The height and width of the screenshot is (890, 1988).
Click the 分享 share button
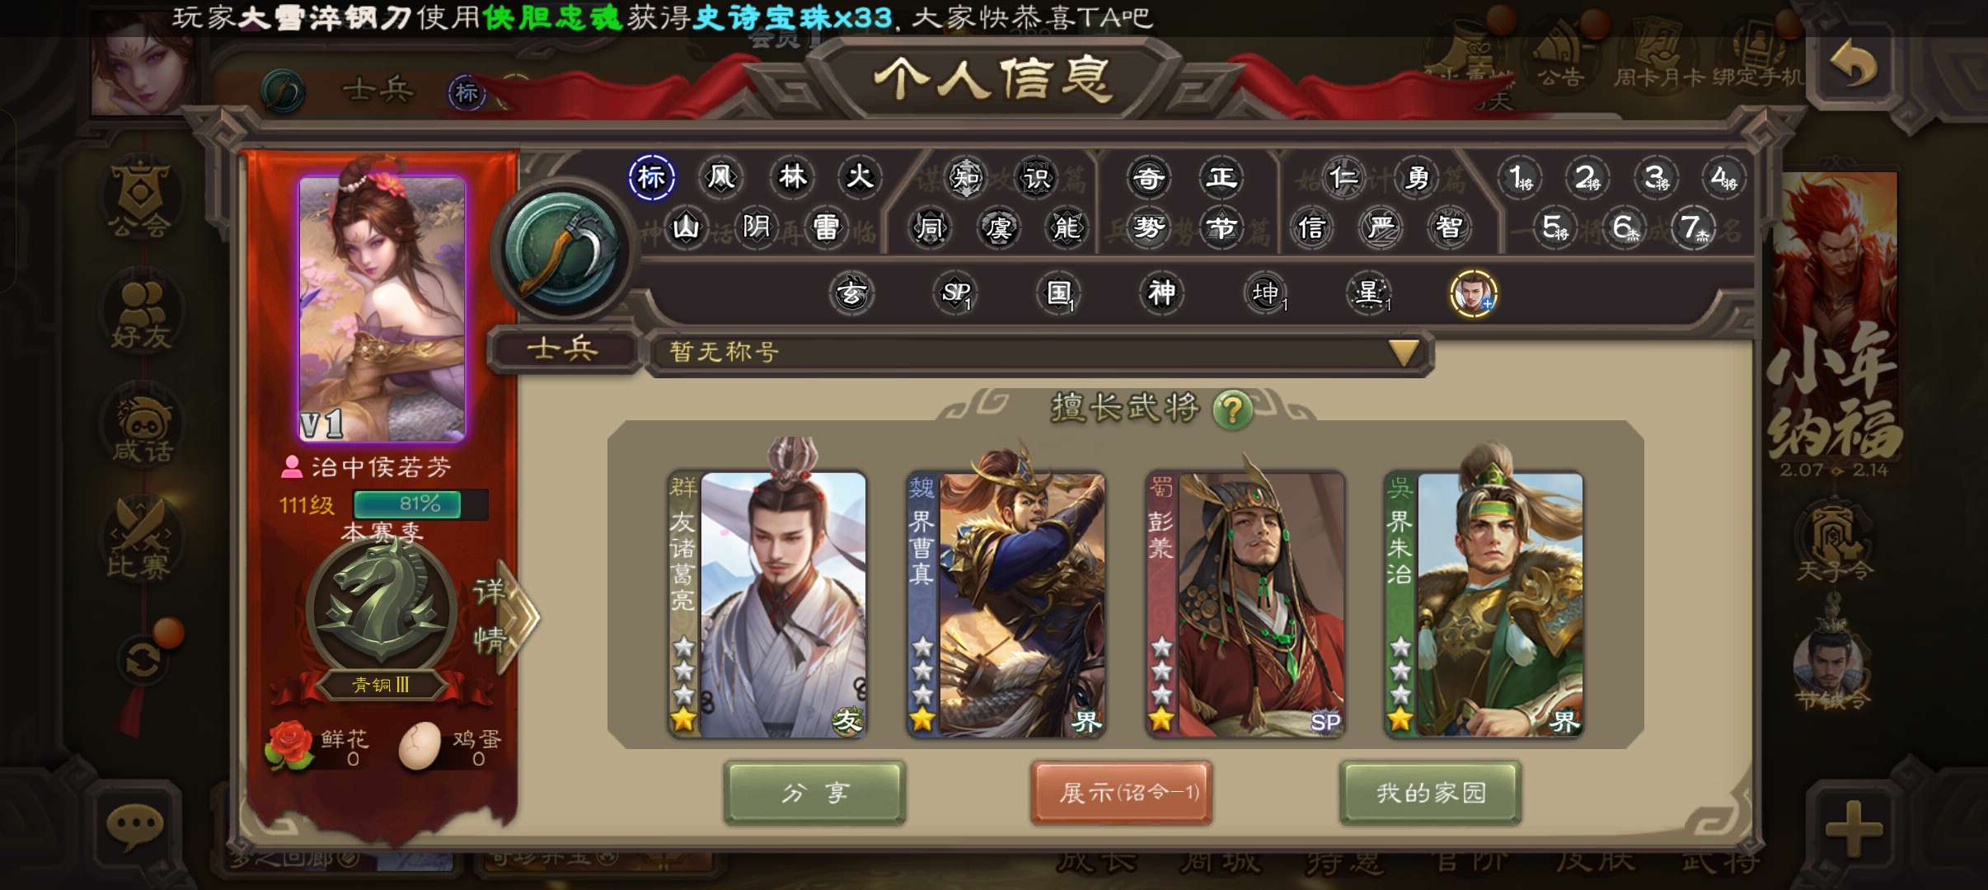814,793
